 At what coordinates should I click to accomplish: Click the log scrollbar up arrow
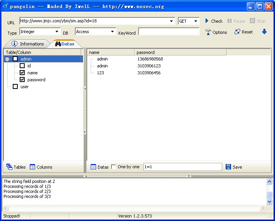coord(269,181)
